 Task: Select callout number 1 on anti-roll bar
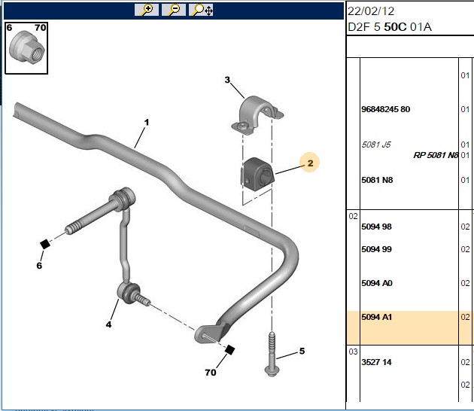click(147, 123)
